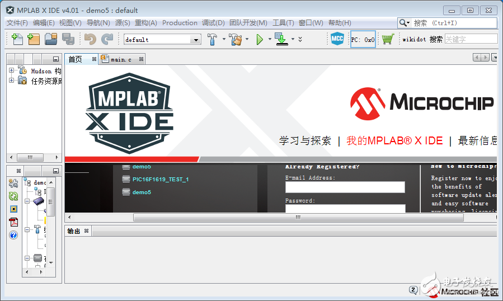Screen dimensions: 503x301
Task: Expand the Hudson tree node
Action: pos(11,70)
